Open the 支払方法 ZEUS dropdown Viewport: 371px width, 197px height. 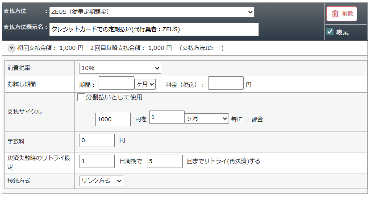[152, 12]
